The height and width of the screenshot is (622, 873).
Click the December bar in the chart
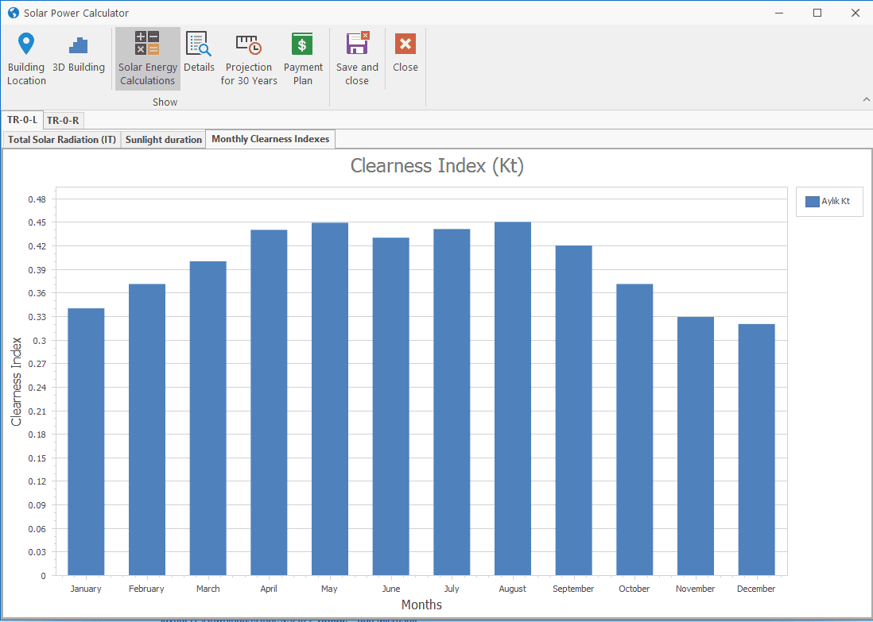point(755,449)
